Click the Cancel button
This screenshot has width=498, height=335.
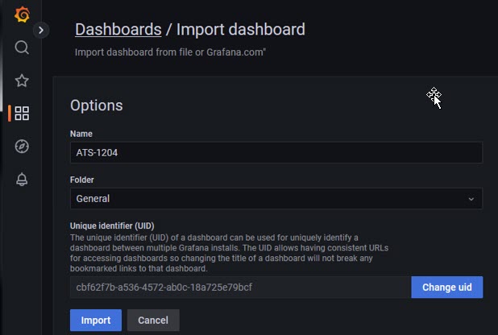[x=153, y=320]
